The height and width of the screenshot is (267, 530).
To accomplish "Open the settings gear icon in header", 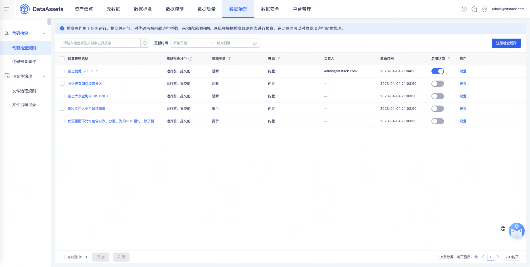I will pyautogui.click(x=485, y=9).
